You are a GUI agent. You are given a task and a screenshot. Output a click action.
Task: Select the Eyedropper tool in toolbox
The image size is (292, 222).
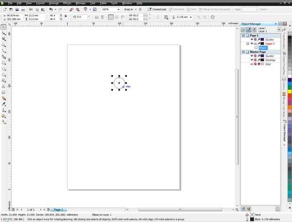click(x=4, y=104)
